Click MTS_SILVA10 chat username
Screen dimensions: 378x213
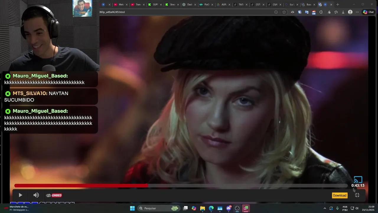pyautogui.click(x=30, y=93)
